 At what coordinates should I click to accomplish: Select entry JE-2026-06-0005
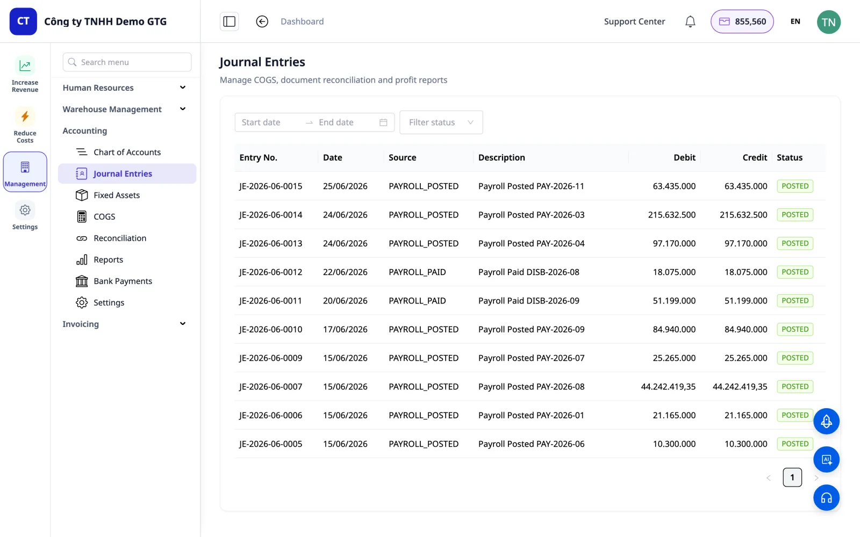tap(271, 444)
